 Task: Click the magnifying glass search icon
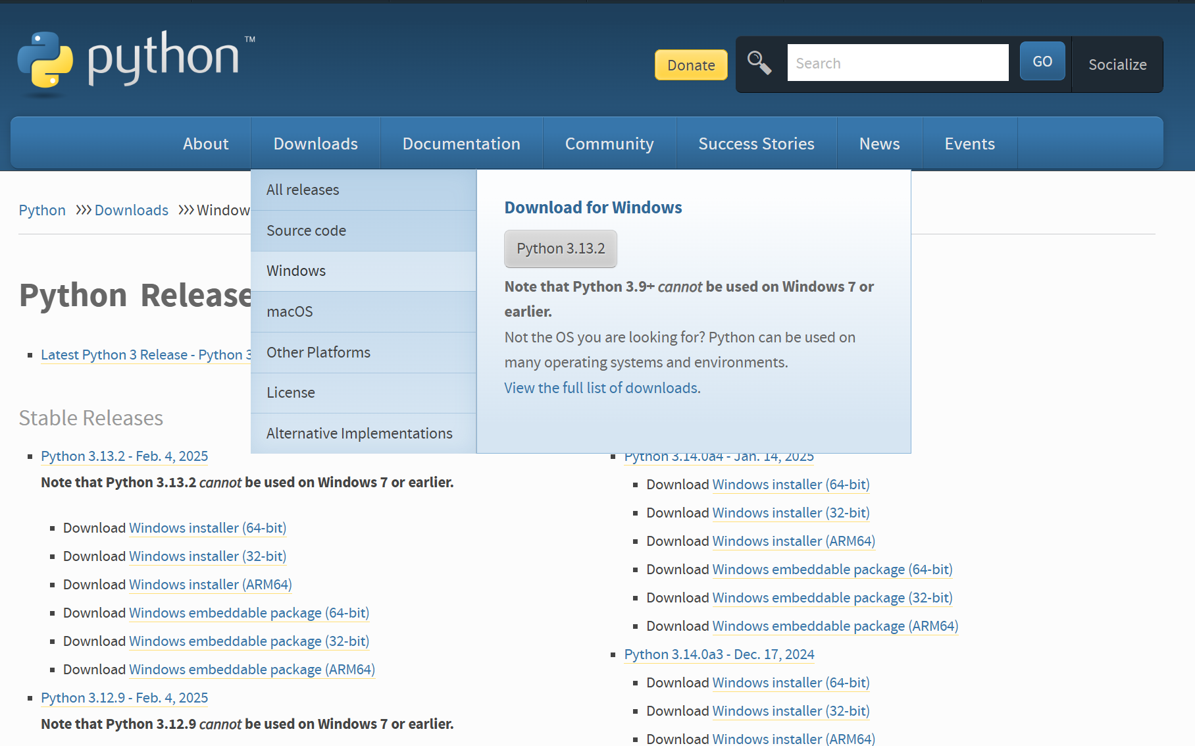click(x=759, y=63)
